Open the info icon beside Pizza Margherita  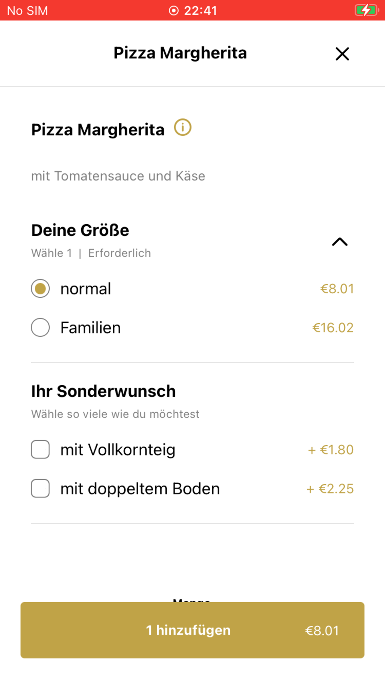click(x=183, y=127)
